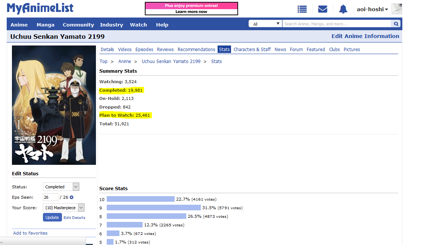This screenshot has width=421, height=245.
Task: Click the anime cover poster image
Action: coord(54,105)
